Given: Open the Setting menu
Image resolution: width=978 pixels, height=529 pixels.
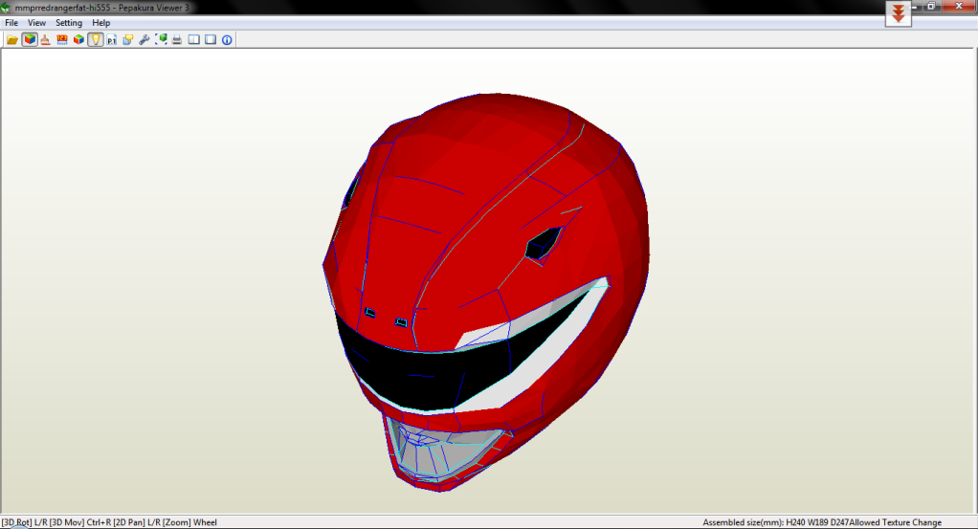Looking at the screenshot, I should 69,23.
